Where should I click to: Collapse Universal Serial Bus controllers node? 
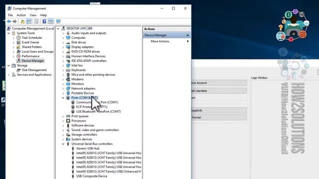coord(63,144)
